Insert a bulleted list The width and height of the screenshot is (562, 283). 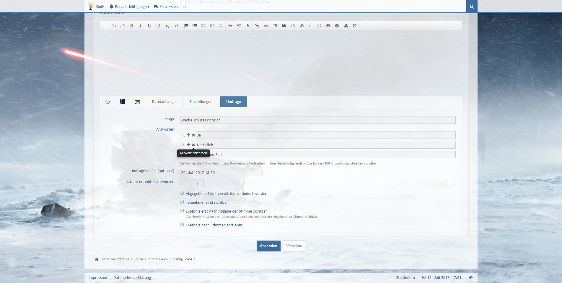coord(195,26)
